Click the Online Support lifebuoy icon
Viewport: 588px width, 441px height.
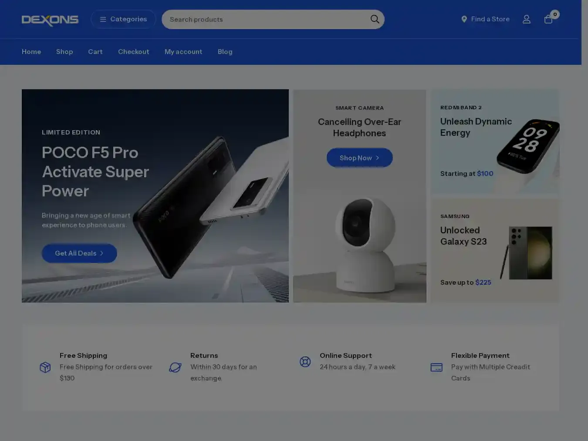point(305,362)
